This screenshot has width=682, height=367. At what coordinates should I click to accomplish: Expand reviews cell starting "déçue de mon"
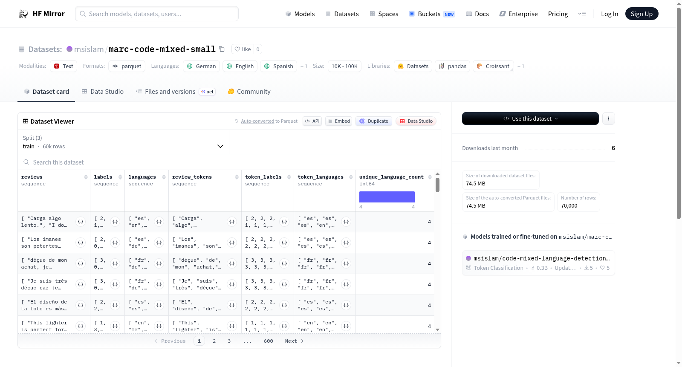[x=81, y=263]
